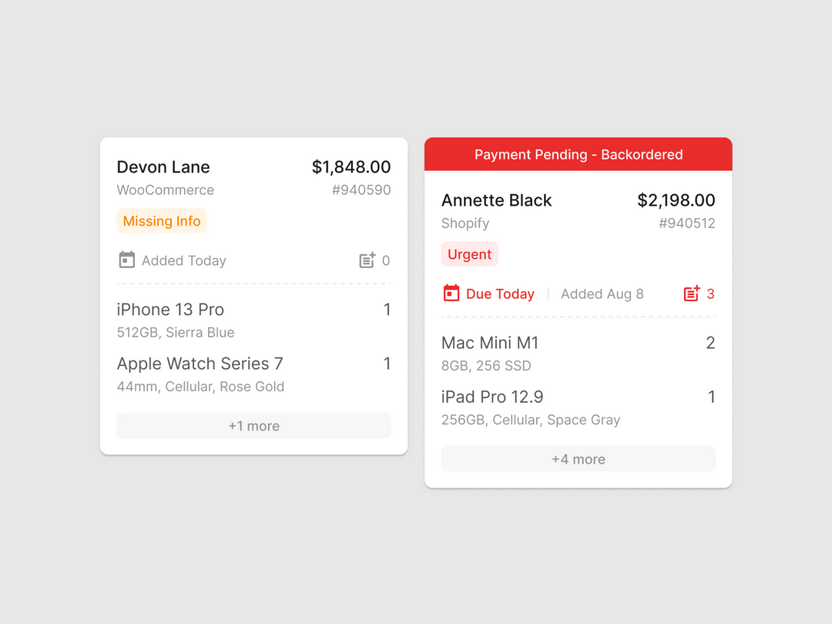Select the note count 0 indicator
832x624 pixels.
click(x=387, y=260)
